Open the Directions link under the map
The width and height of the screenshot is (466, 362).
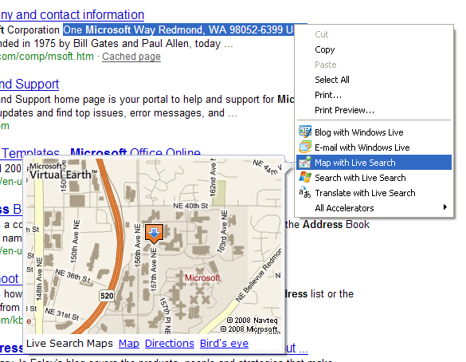coord(170,343)
